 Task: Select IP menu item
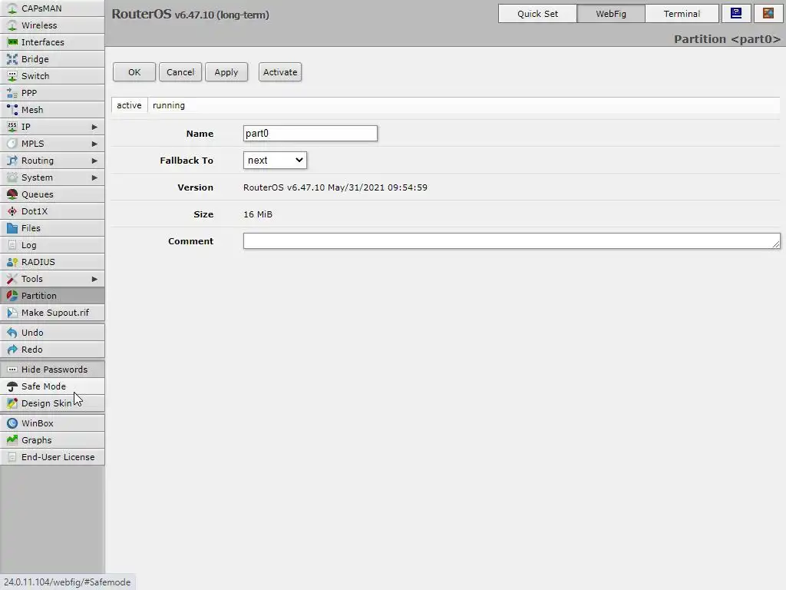point(52,127)
